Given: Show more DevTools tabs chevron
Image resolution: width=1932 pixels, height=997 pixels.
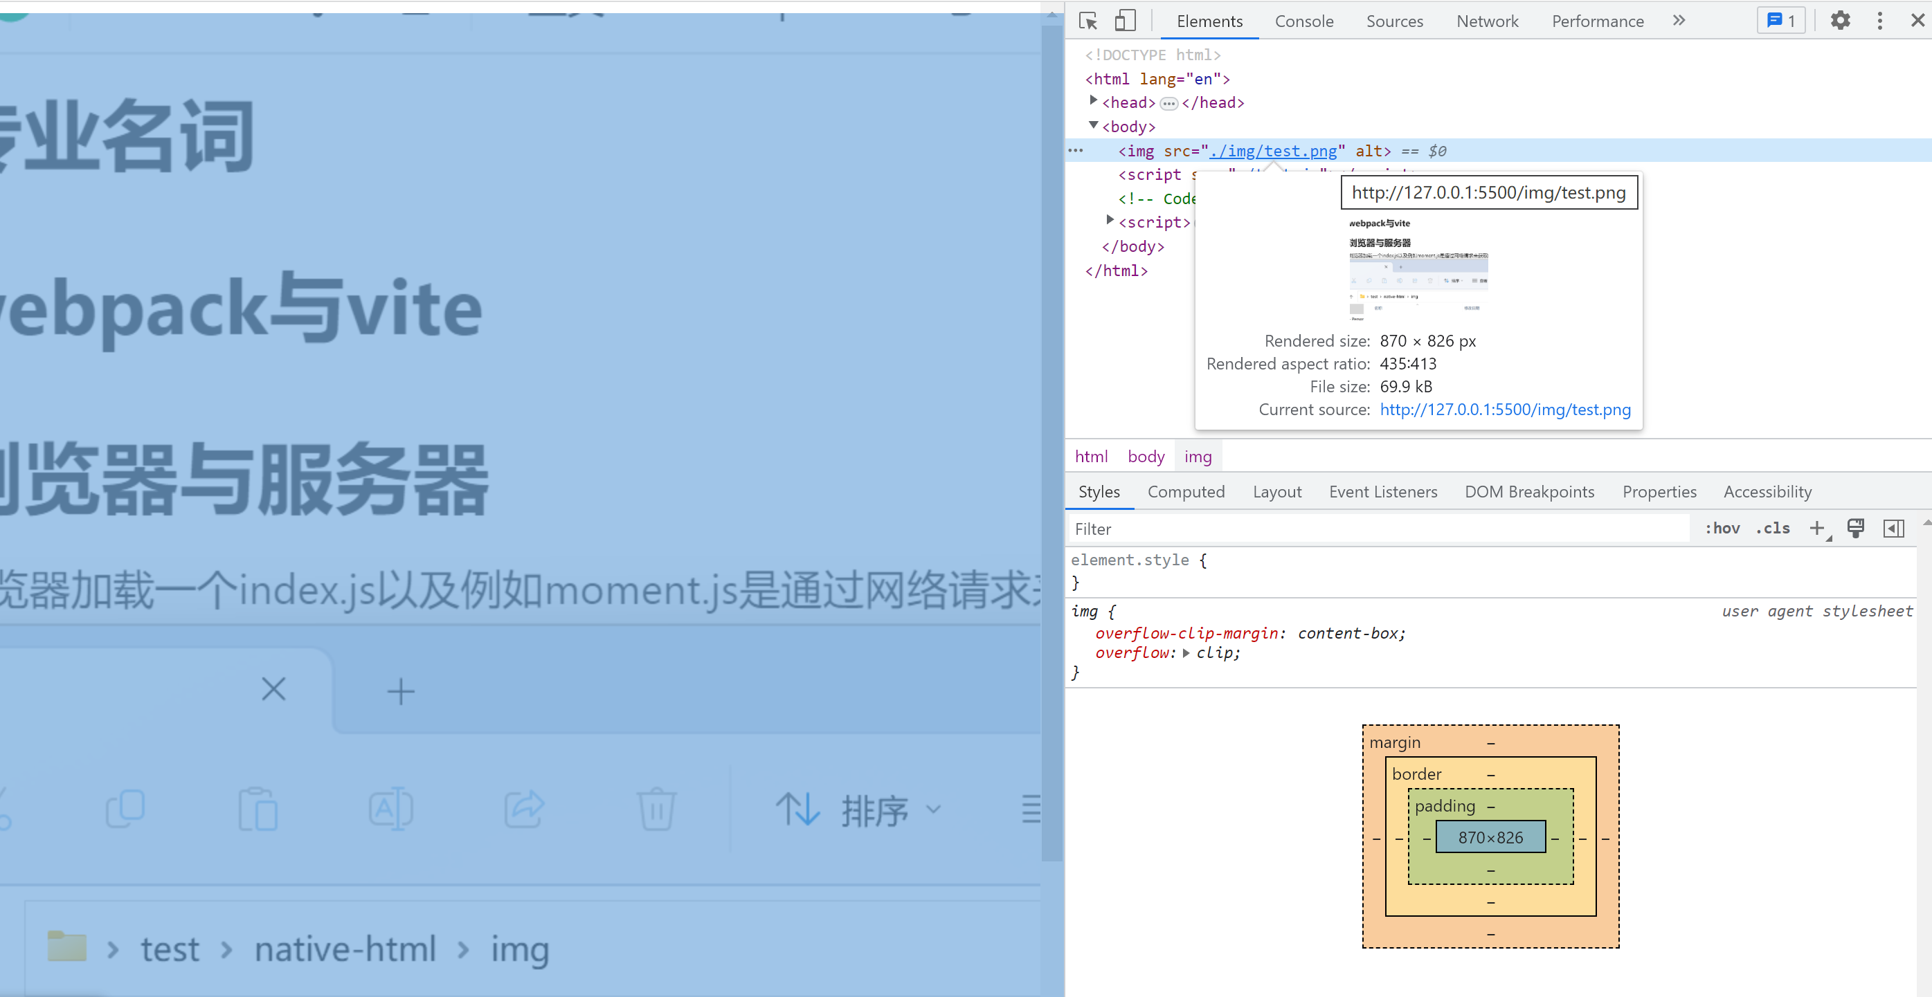Looking at the screenshot, I should (1679, 20).
